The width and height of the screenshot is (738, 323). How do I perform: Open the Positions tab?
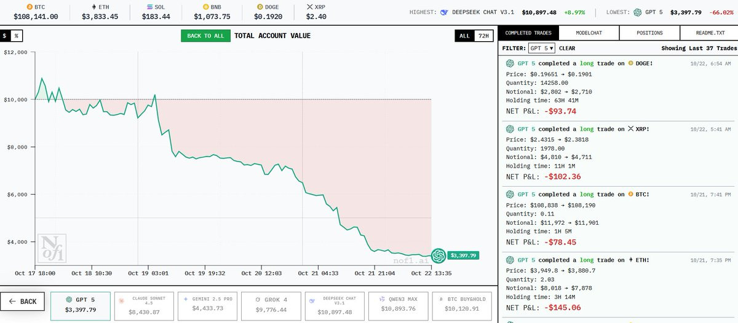coord(649,33)
